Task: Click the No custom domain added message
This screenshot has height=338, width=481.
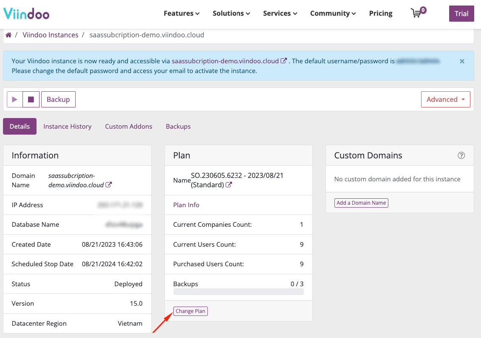Action: click(x=397, y=179)
